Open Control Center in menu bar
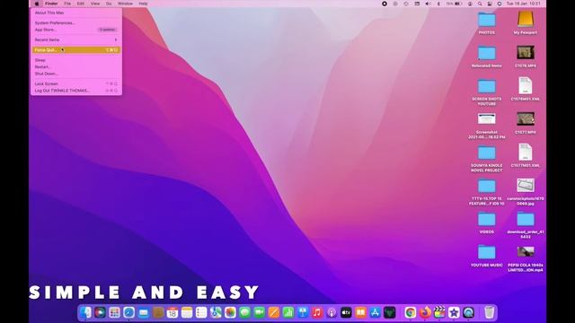This screenshot has height=323, width=575. point(490,4)
